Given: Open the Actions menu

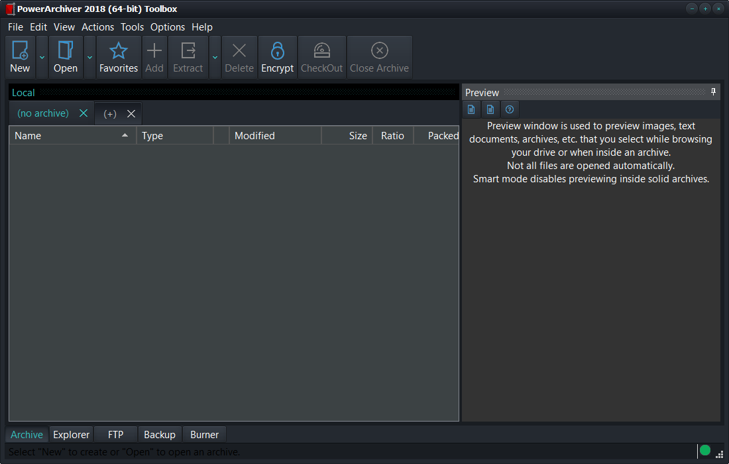Looking at the screenshot, I should (x=97, y=27).
